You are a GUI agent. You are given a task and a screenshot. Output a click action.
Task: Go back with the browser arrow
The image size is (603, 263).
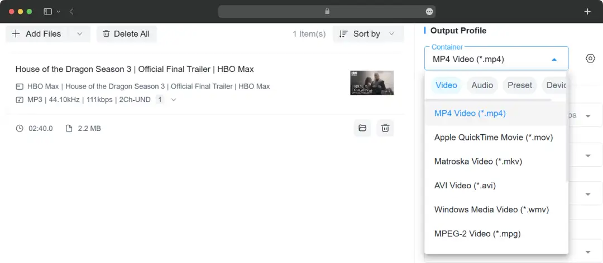tap(71, 12)
